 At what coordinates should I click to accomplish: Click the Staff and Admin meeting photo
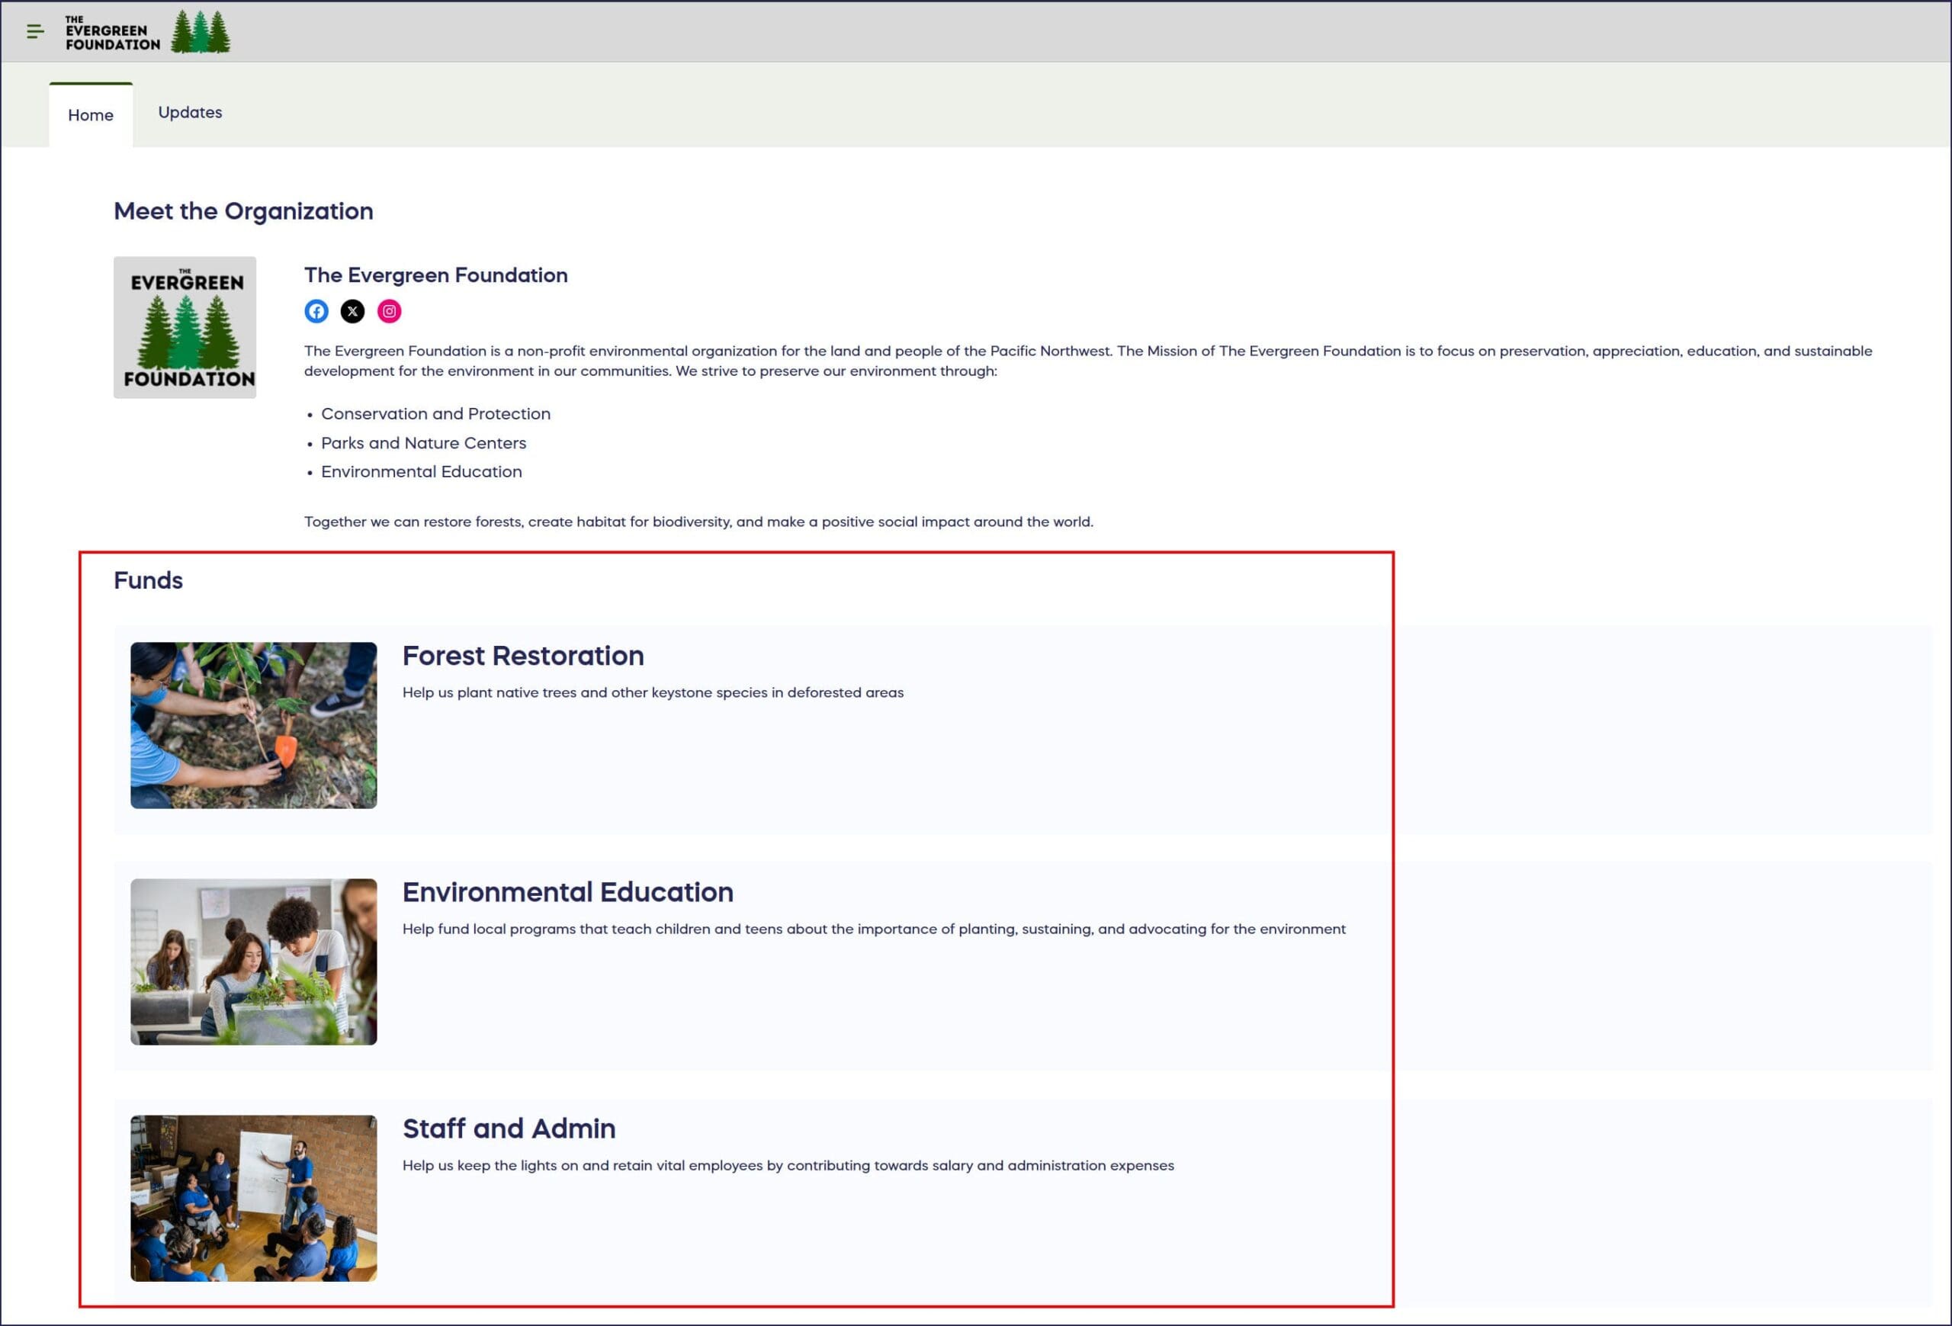click(254, 1199)
